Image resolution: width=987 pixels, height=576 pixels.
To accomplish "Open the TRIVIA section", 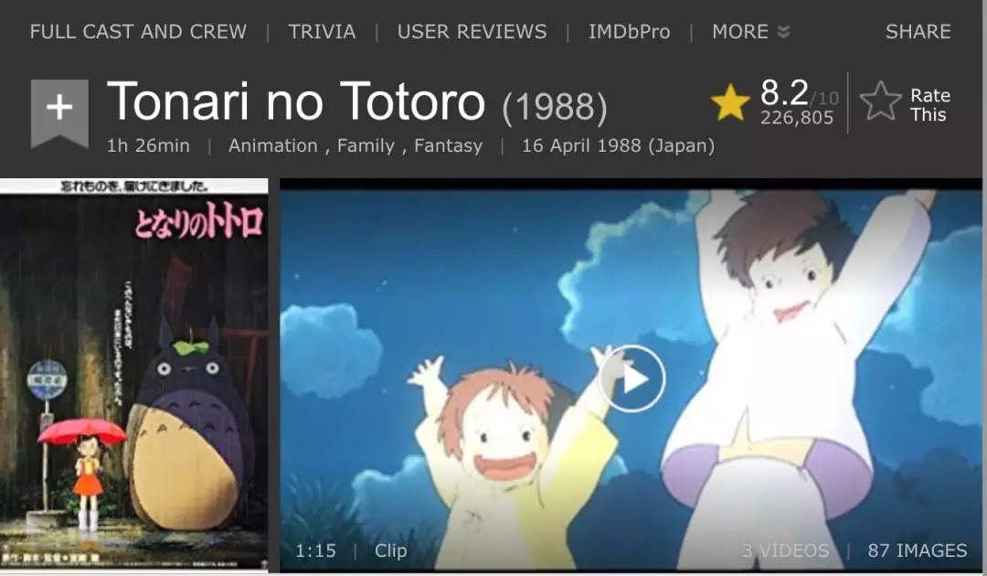I will [x=322, y=31].
